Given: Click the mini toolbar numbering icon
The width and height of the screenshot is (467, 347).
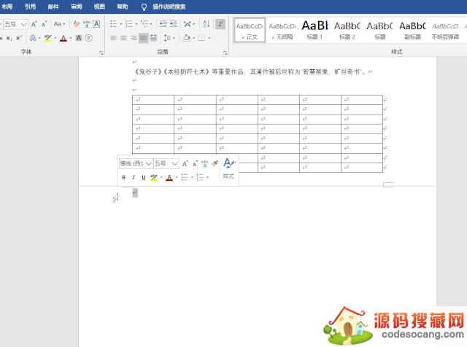Looking at the screenshot, I should click(200, 177).
